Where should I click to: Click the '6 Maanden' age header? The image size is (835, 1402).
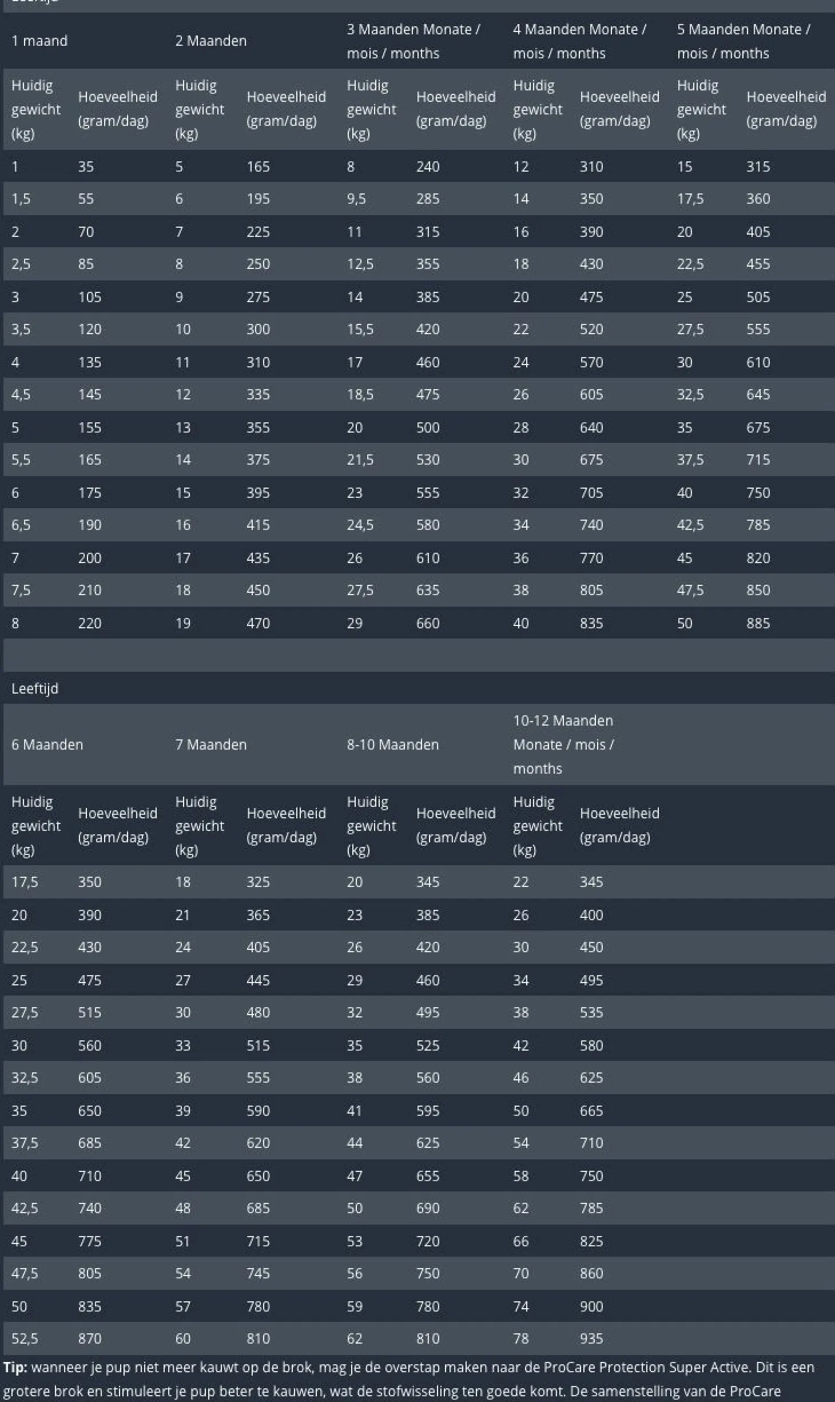click(47, 744)
